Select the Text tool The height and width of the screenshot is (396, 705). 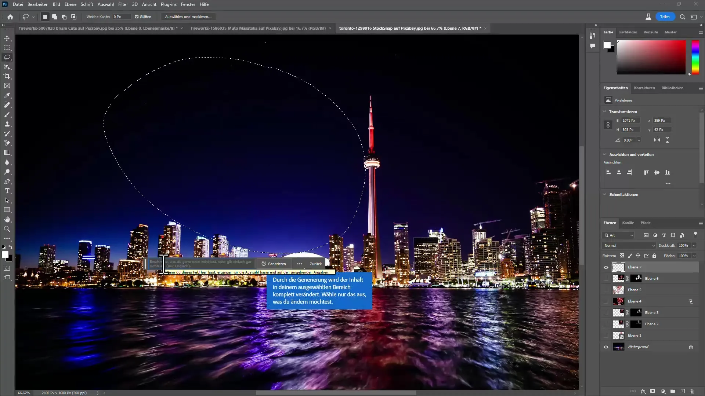coord(7,191)
